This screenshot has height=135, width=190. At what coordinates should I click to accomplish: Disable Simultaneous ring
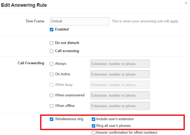(51, 119)
